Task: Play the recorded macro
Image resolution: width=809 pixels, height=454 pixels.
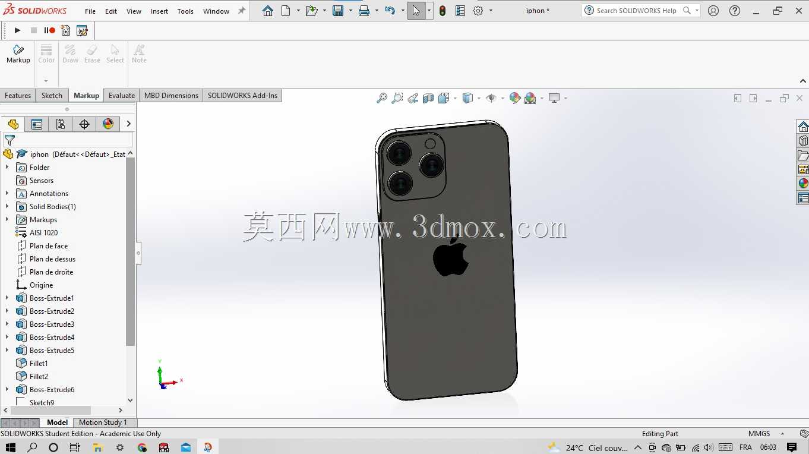Action: coord(17,30)
